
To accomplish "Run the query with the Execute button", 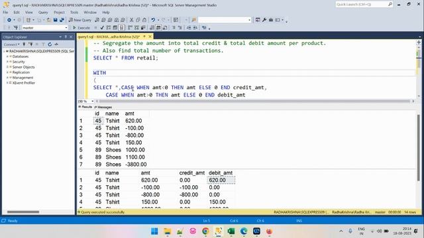I will click(x=81, y=28).
